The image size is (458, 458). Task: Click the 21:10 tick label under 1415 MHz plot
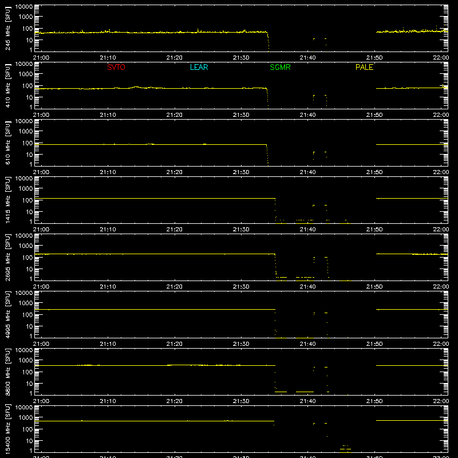coord(108,230)
